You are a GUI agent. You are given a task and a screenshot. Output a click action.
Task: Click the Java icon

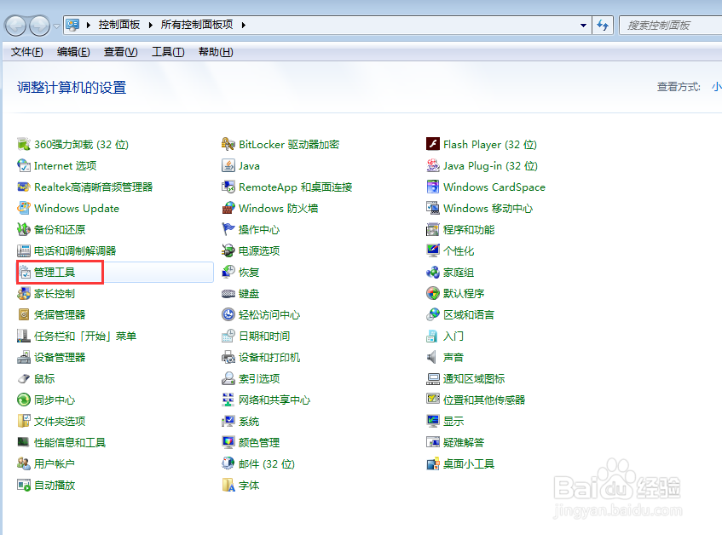pos(228,165)
